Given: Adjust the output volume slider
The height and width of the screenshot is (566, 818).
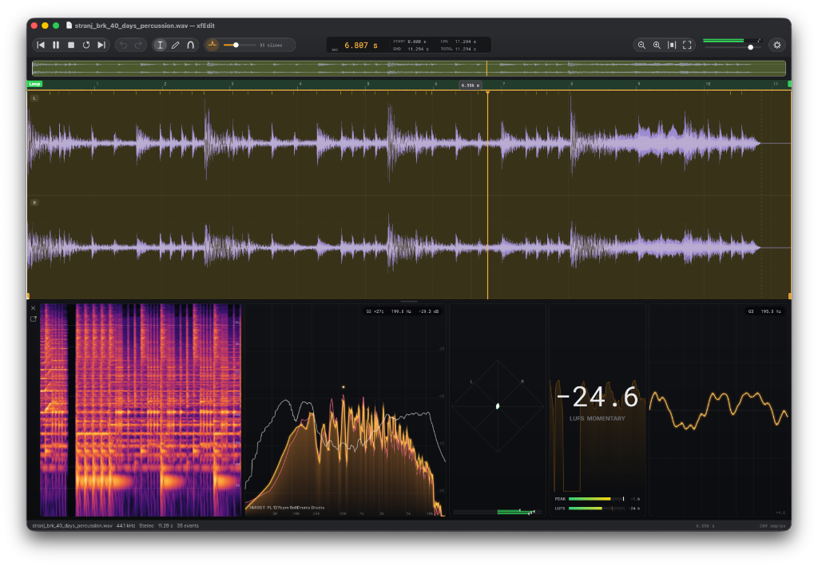Looking at the screenshot, I should 732,47.
